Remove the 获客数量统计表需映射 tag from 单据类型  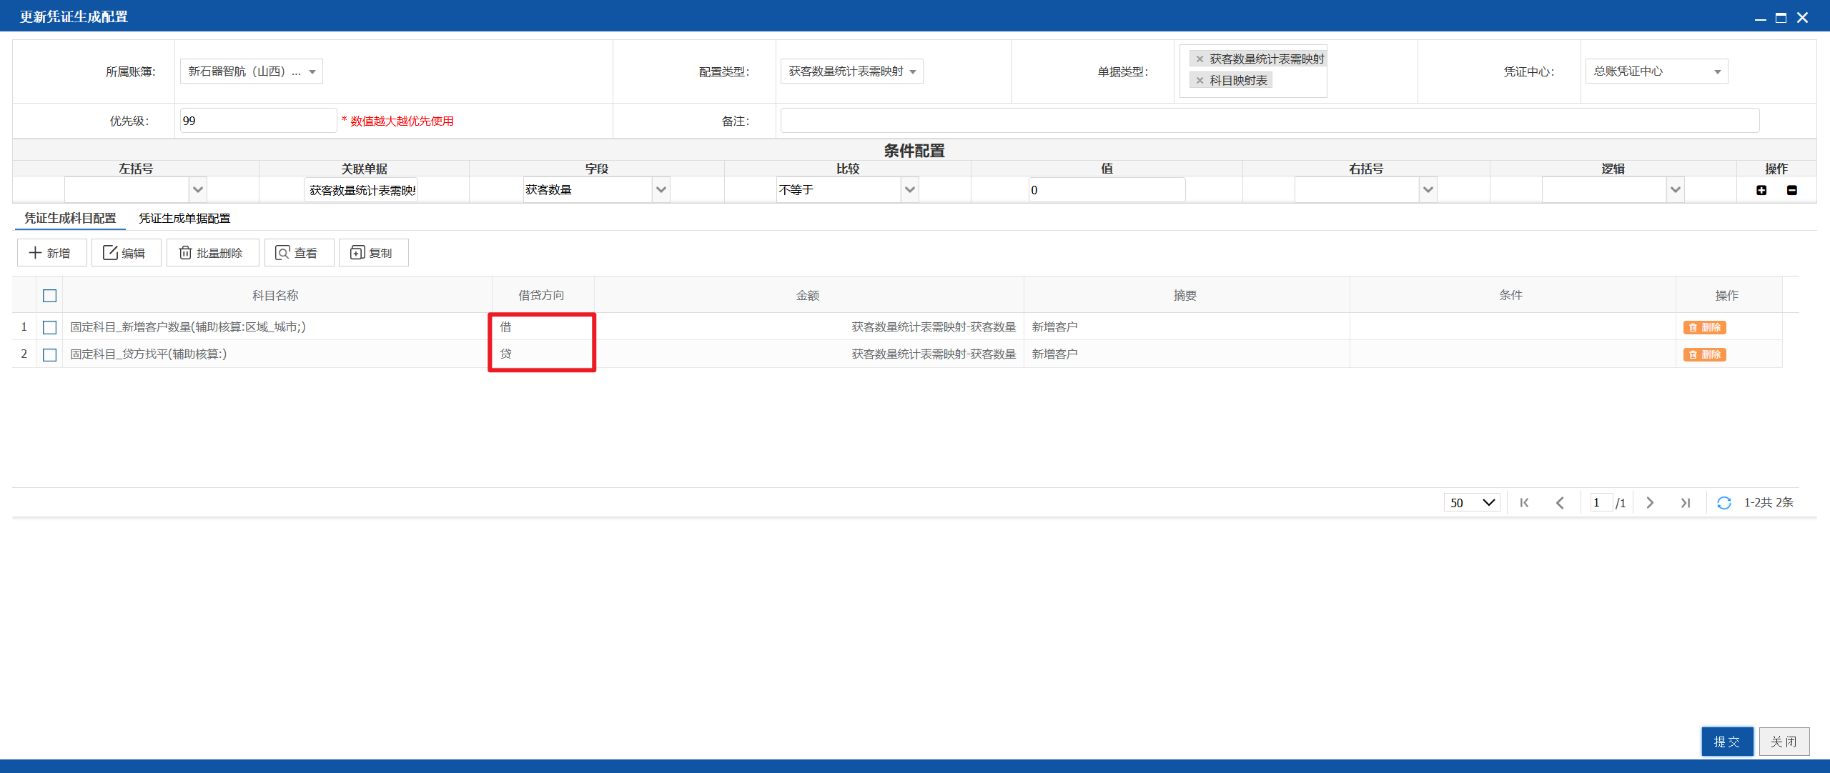1200,59
